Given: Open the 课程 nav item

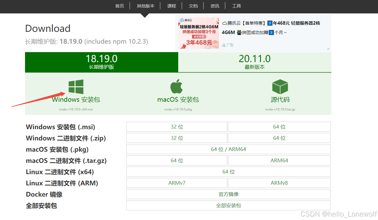Looking at the screenshot, I should [172, 6].
